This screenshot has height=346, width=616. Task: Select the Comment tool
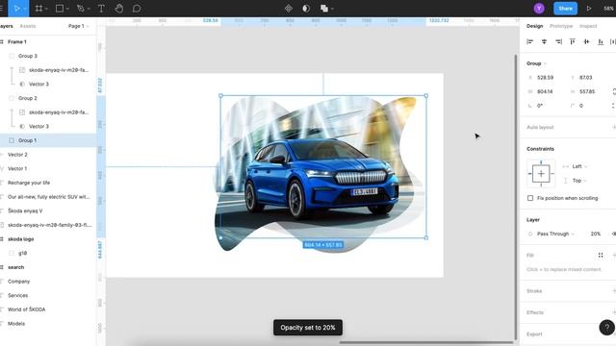click(137, 9)
